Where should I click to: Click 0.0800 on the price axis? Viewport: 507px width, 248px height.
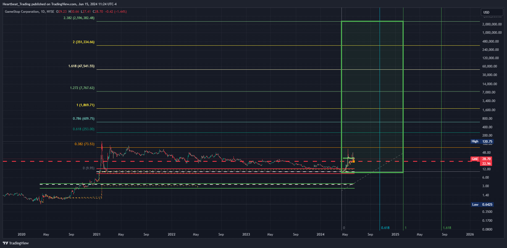click(487, 229)
